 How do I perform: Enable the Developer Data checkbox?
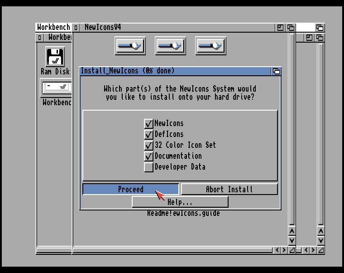[148, 167]
